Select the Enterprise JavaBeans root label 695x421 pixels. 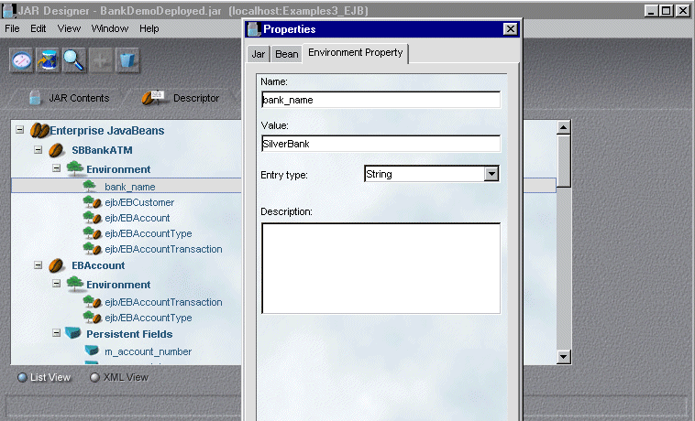pyautogui.click(x=107, y=131)
